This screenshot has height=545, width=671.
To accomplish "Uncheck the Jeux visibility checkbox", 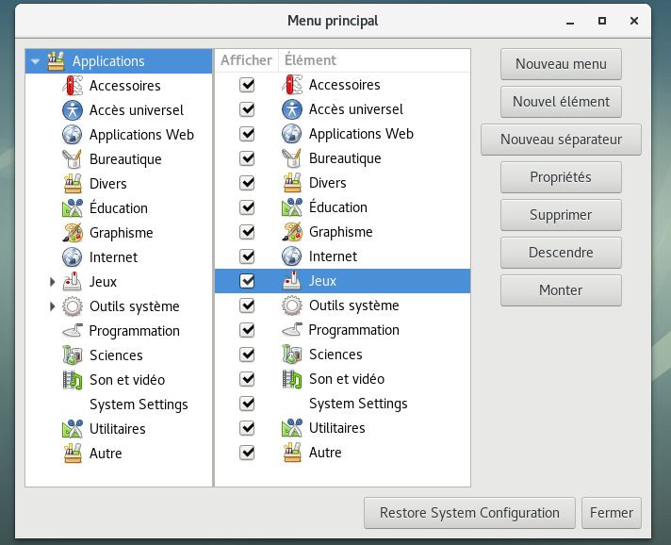I will point(248,281).
